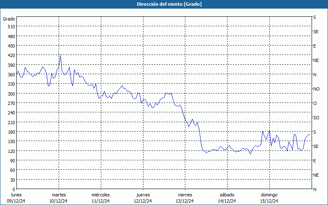Click the date 15/12/24
Image resolution: width=328 pixels, height=205 pixels.
click(x=269, y=201)
